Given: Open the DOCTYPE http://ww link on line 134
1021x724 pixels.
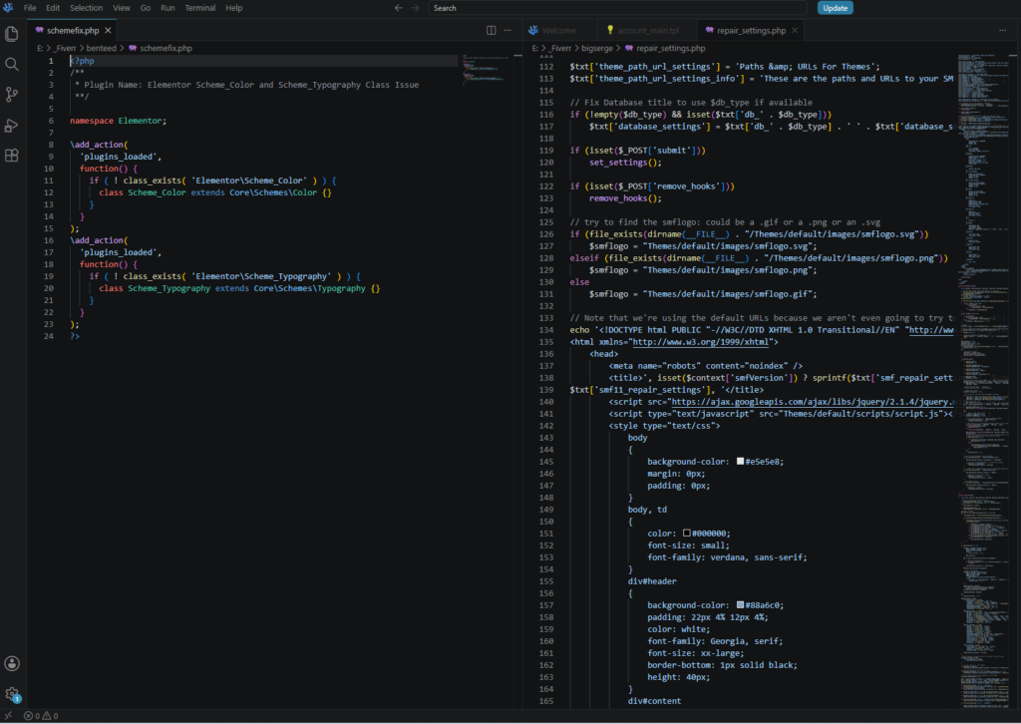Looking at the screenshot, I should [931, 330].
